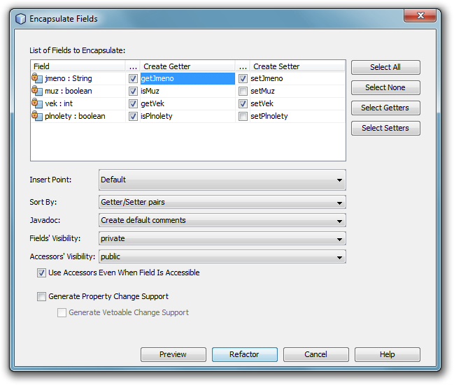
Task: Click the jmeno field icon
Action: [37, 78]
